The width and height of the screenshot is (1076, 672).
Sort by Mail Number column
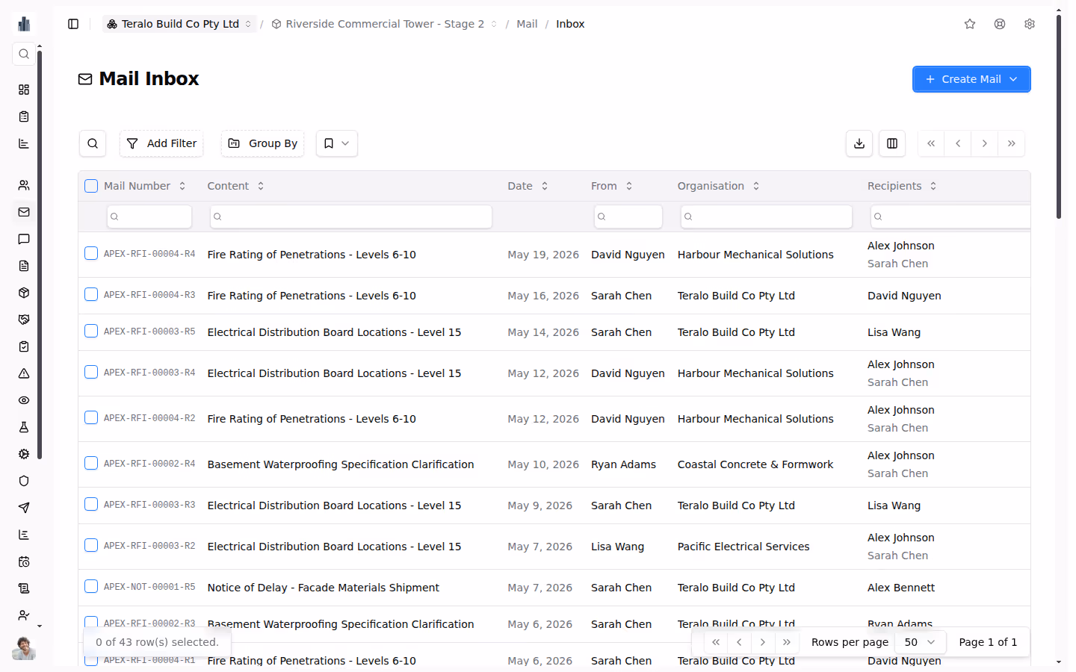tap(145, 186)
